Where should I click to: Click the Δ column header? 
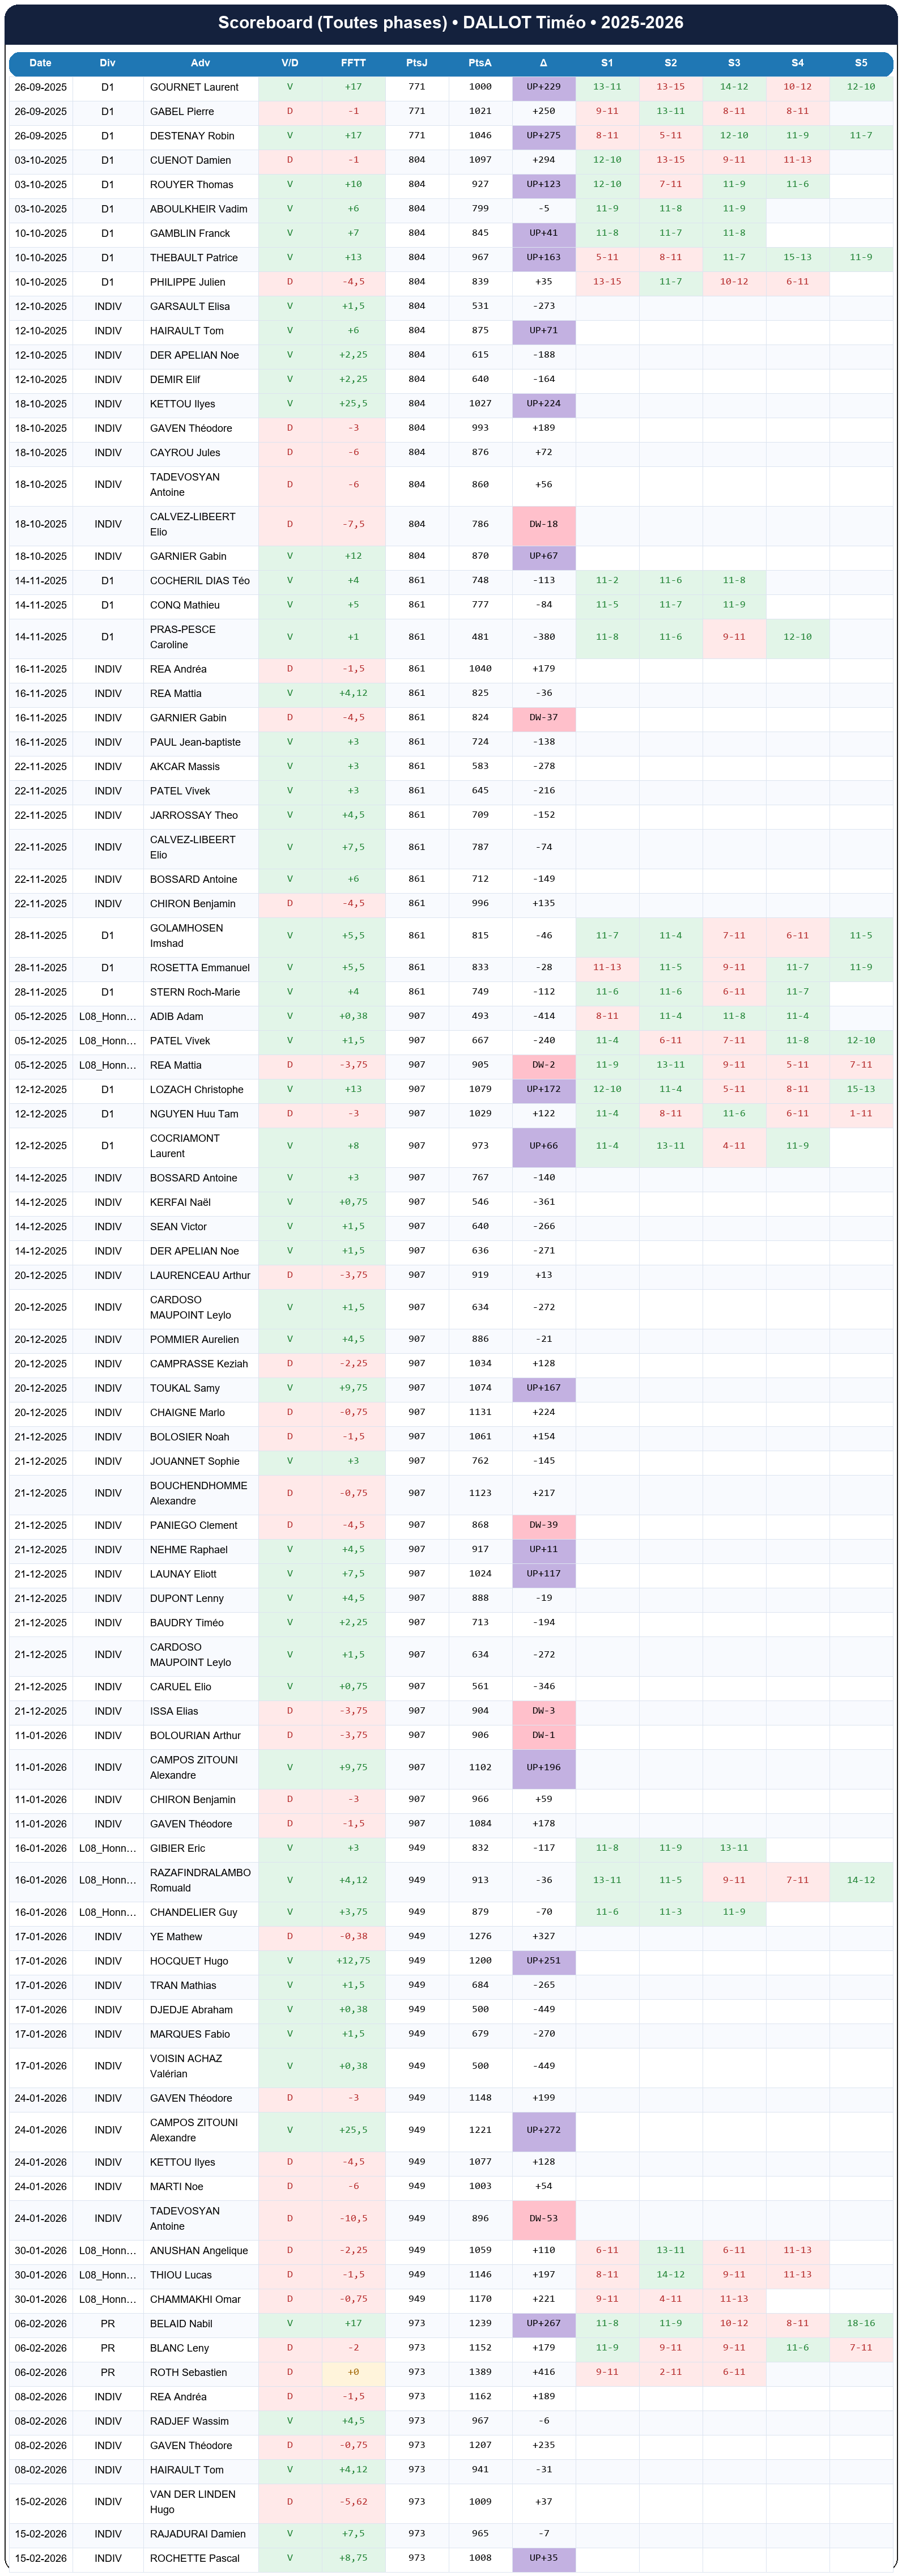pyautogui.click(x=543, y=63)
